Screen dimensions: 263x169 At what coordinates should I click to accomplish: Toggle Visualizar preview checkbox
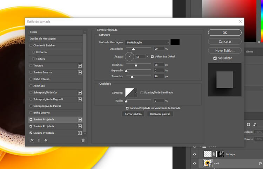[215, 58]
